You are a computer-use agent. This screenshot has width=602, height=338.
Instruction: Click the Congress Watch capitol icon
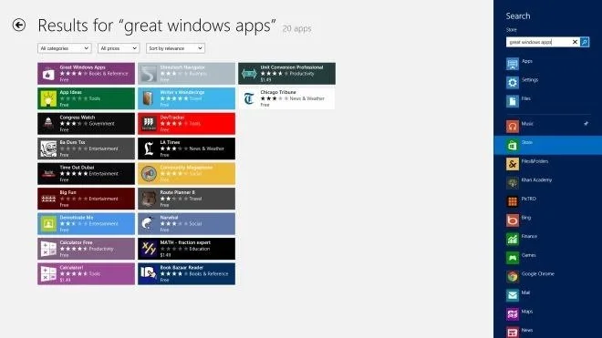click(48, 124)
